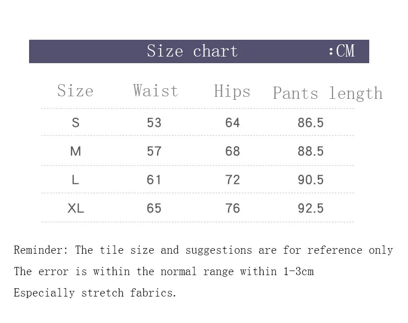The width and height of the screenshot is (408, 323).
Task: Click pants length value 86.5
Action: click(x=311, y=123)
